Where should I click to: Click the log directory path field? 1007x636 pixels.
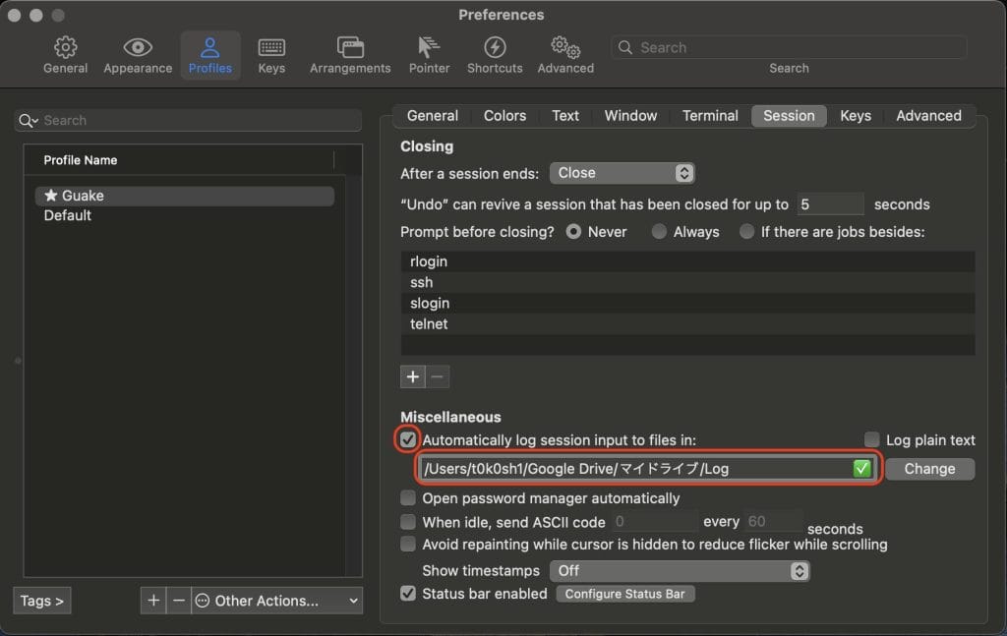[x=647, y=469]
